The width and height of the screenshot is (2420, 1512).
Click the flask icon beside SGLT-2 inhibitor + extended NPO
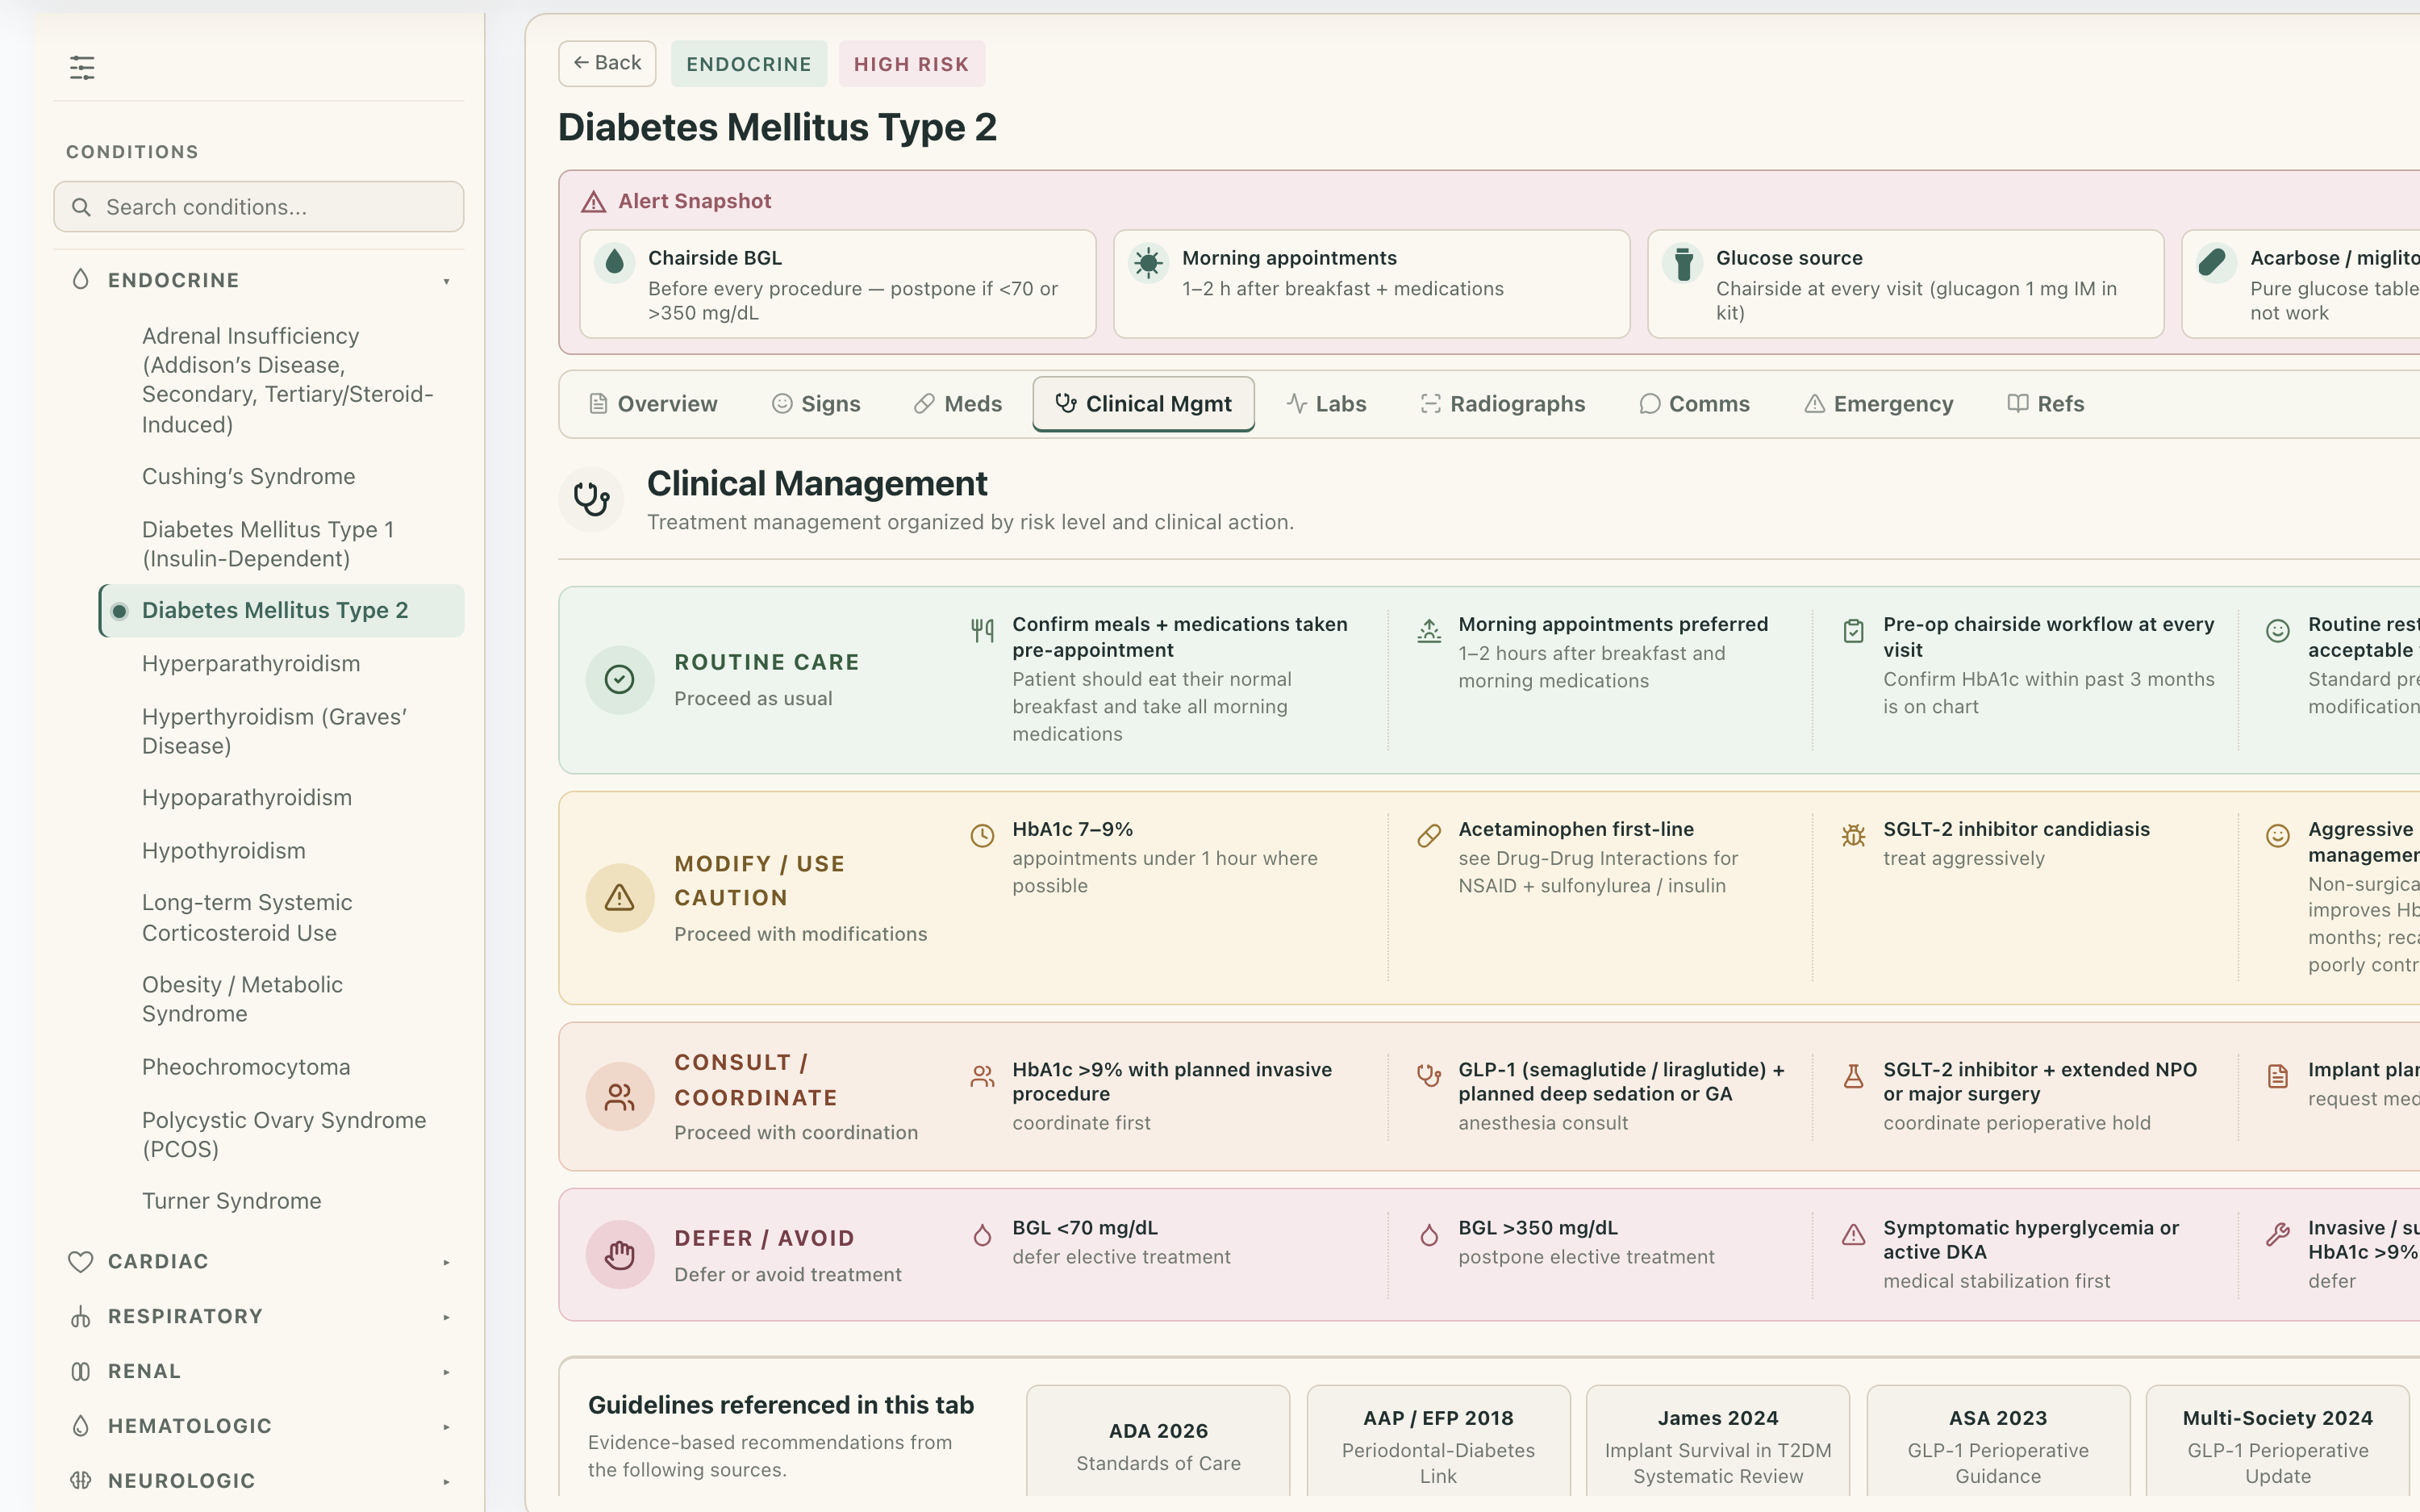1855,1076
